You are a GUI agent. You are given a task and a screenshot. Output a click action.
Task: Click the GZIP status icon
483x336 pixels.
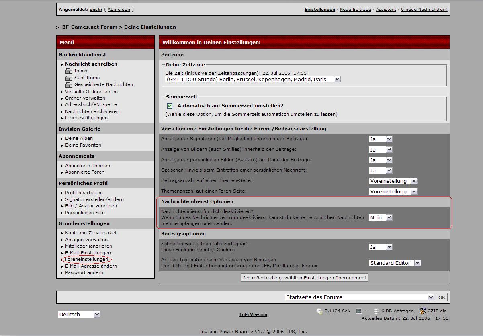click(422, 311)
